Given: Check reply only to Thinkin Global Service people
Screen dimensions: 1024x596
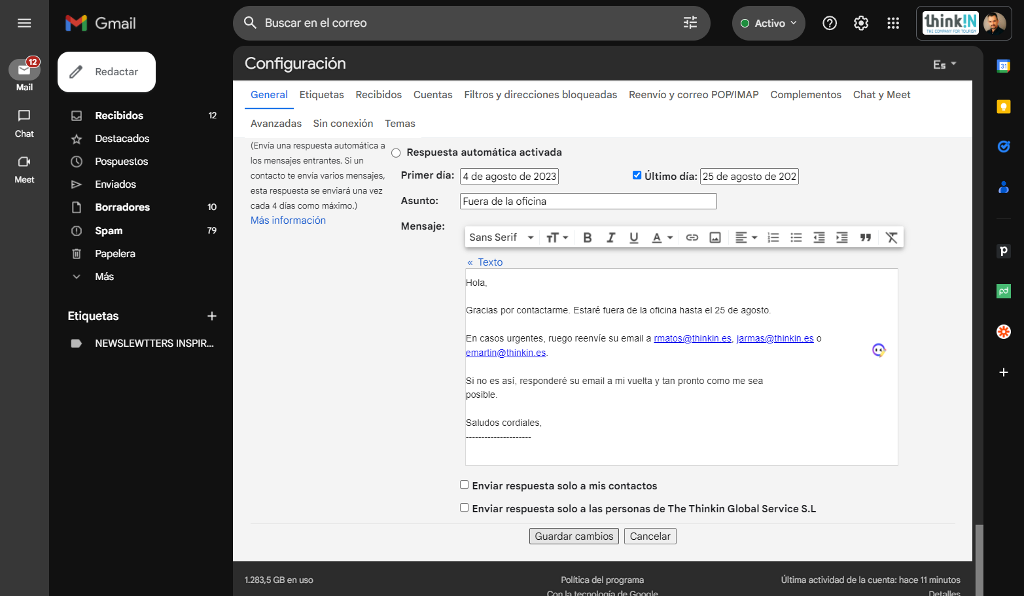Looking at the screenshot, I should pyautogui.click(x=464, y=508).
